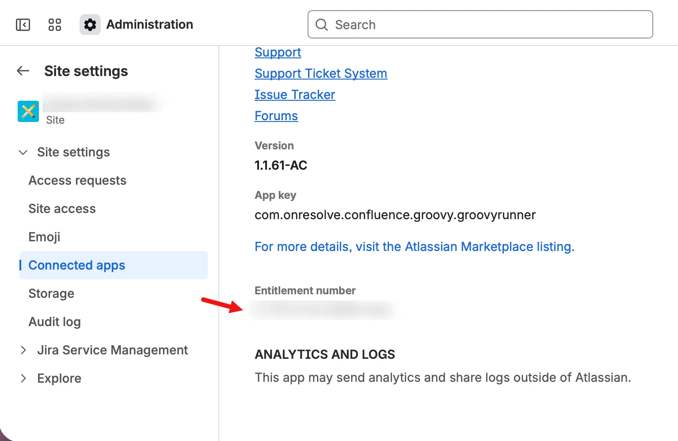Image resolution: width=678 pixels, height=441 pixels.
Task: Click the Entitlement number label
Action: click(x=305, y=290)
